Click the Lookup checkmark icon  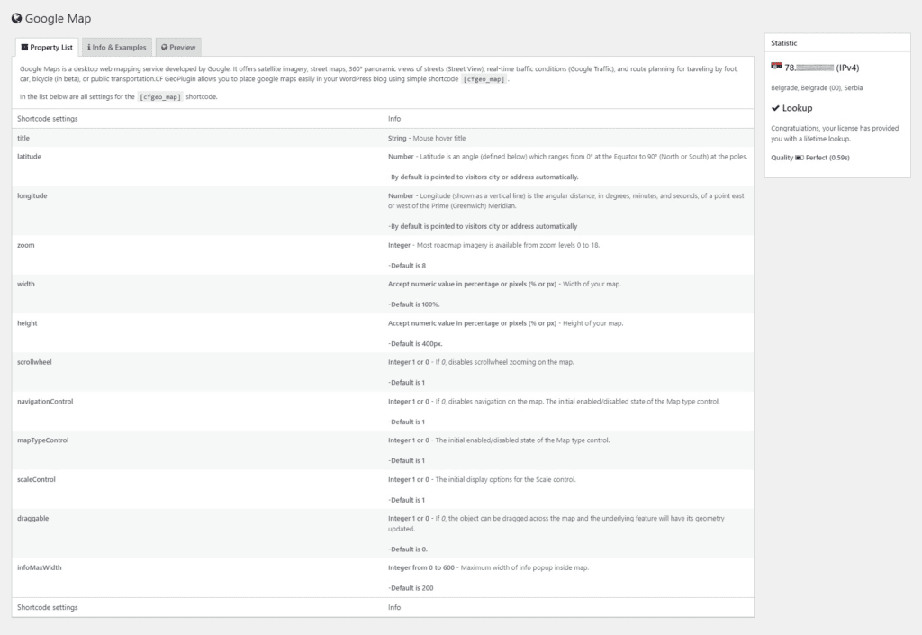775,108
